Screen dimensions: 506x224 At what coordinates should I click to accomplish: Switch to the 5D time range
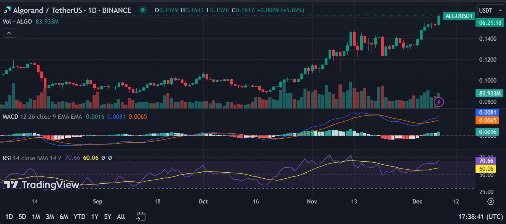(22, 217)
